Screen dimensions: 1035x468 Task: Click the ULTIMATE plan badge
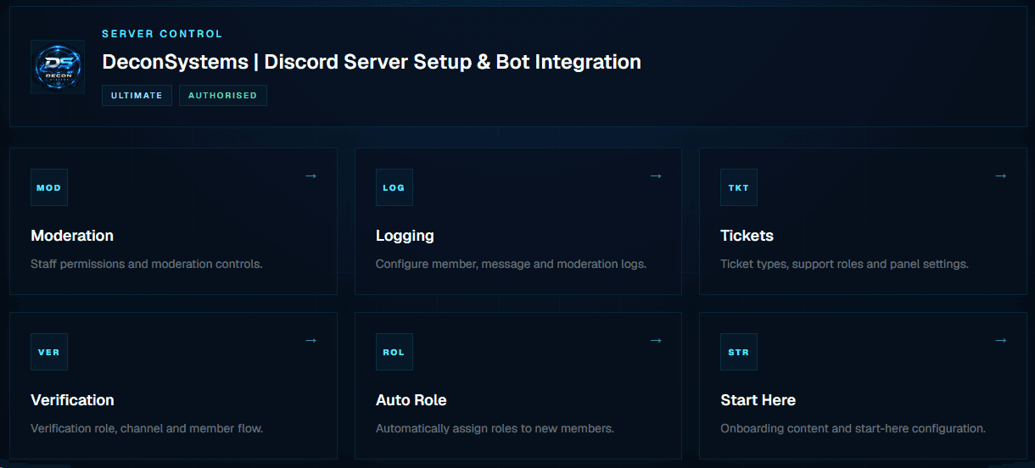click(x=137, y=95)
